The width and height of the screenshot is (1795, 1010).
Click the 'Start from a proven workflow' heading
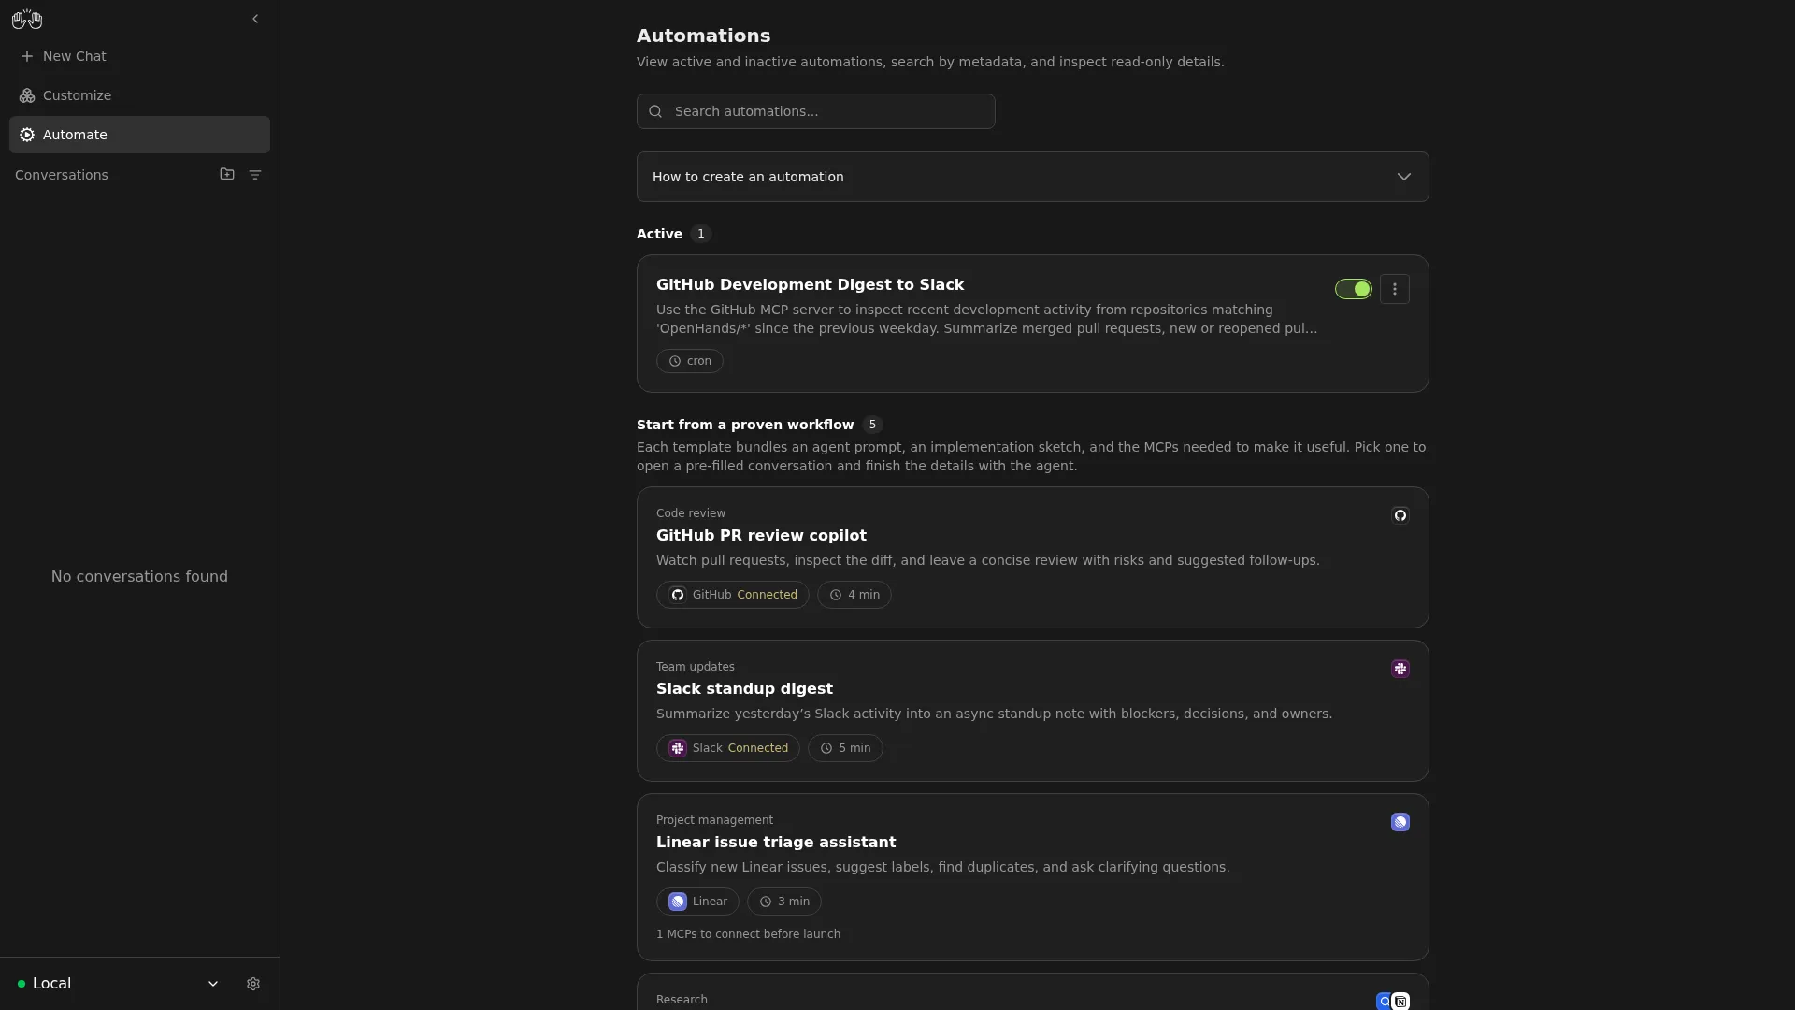[x=745, y=425]
